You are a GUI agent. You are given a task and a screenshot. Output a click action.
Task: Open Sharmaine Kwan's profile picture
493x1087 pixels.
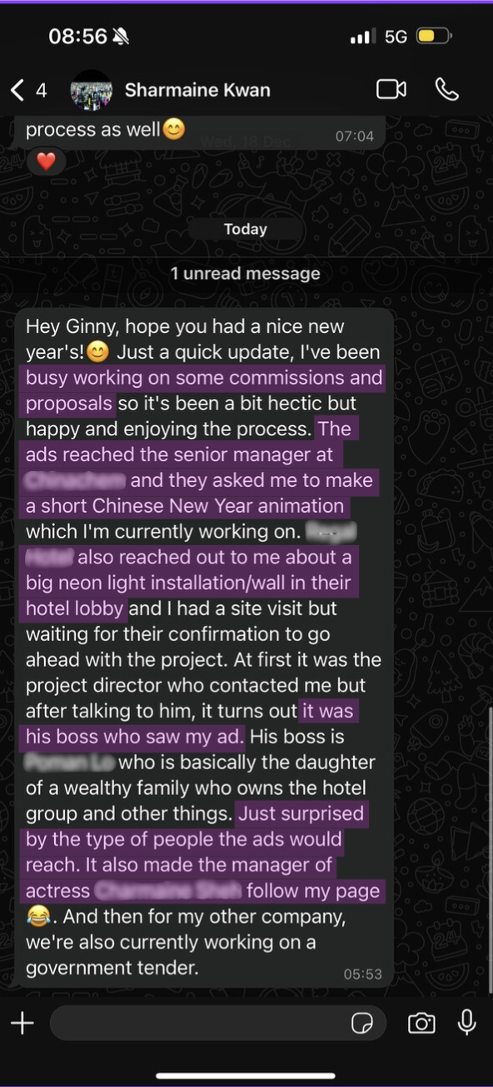click(92, 90)
